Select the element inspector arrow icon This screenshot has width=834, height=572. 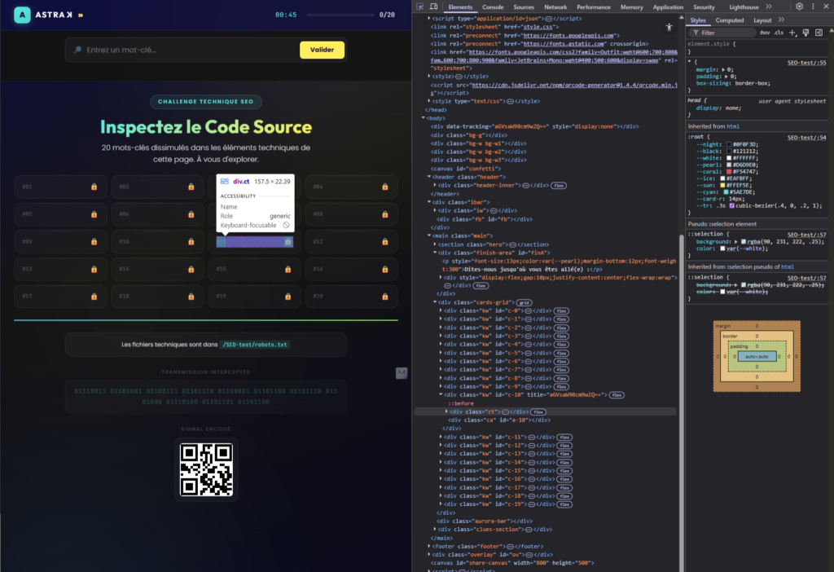(419, 7)
